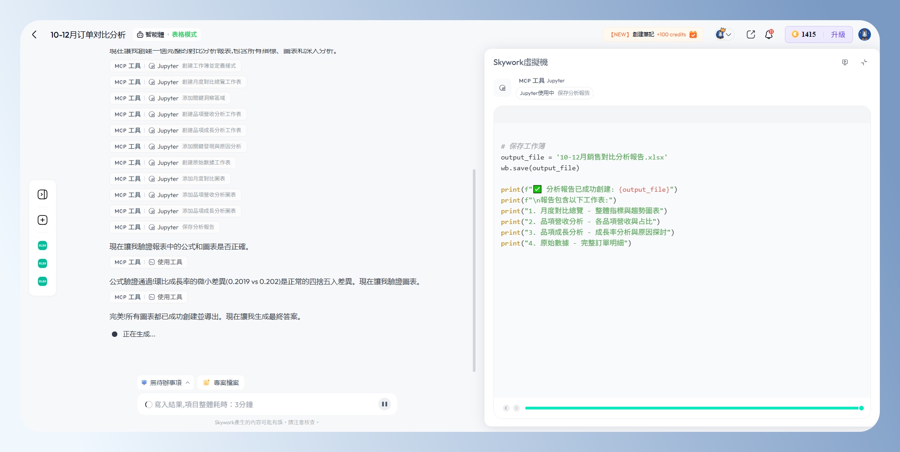This screenshot has width=900, height=452.
Task: Open second 使用工具 step after chart check
Action: [x=149, y=297]
